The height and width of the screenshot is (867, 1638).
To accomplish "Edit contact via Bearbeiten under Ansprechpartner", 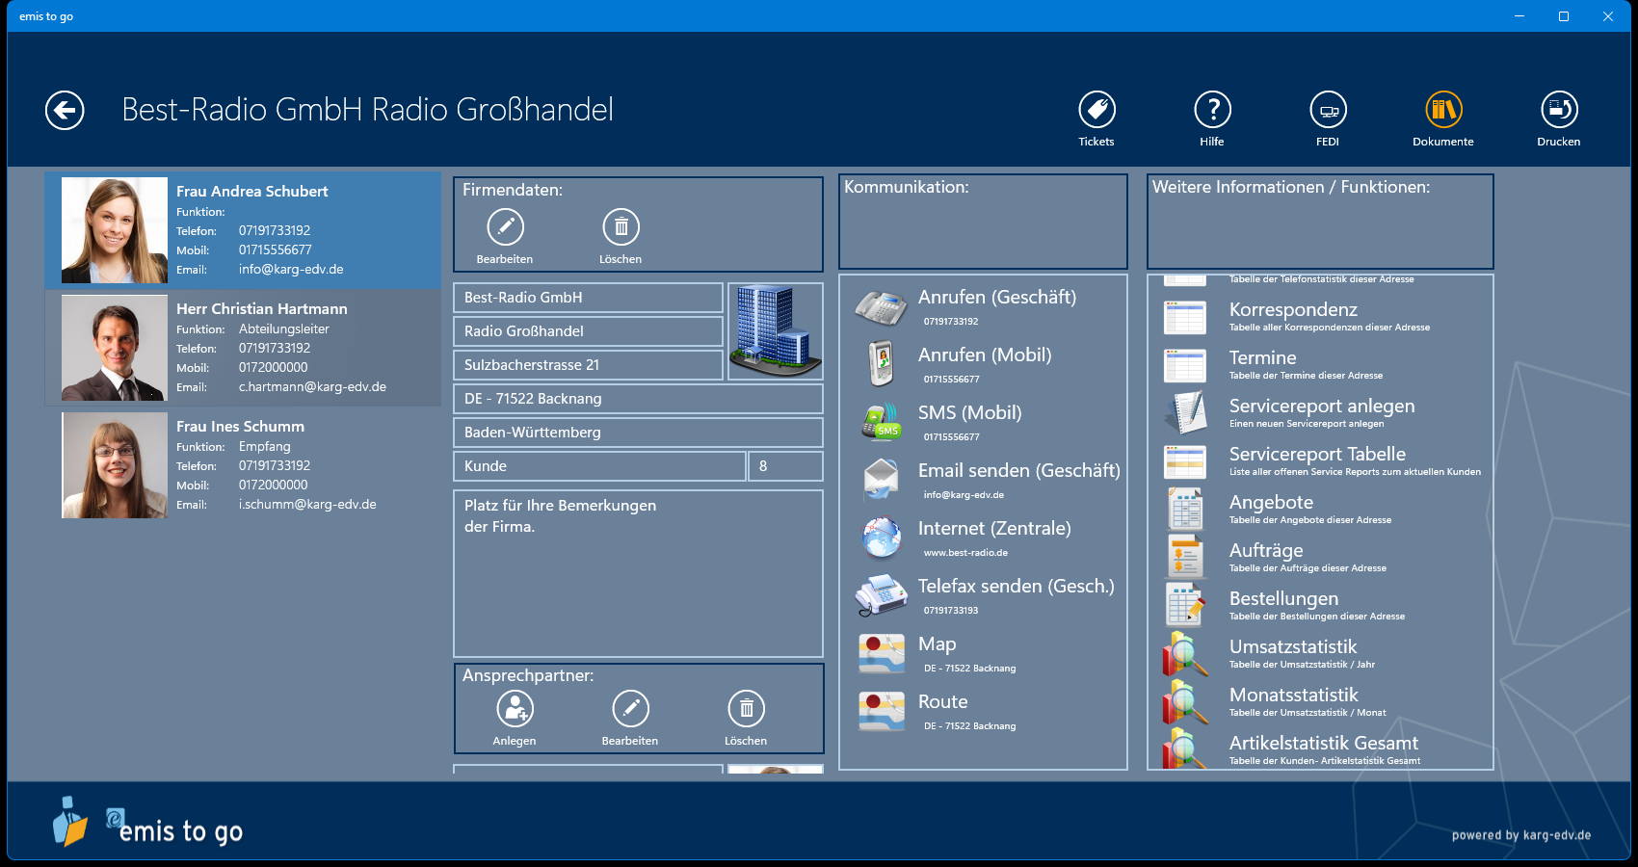I will [630, 709].
